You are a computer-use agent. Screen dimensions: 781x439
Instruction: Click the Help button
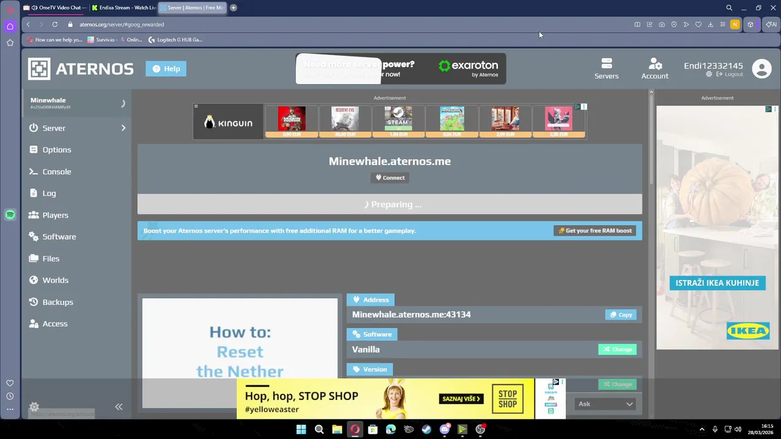pyautogui.click(x=166, y=69)
